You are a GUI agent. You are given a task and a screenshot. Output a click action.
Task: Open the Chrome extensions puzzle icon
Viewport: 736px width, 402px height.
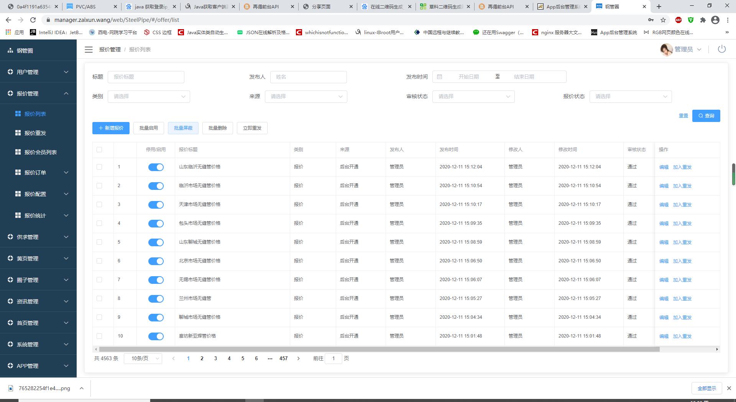click(703, 20)
